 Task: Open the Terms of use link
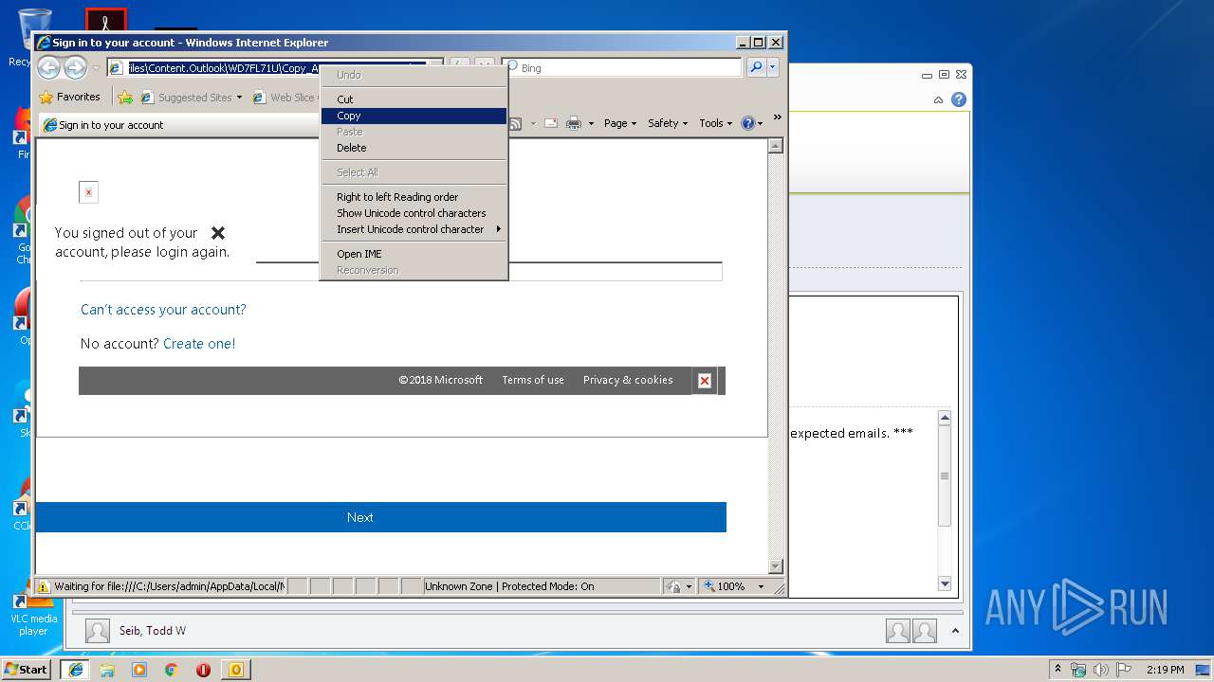coord(533,380)
